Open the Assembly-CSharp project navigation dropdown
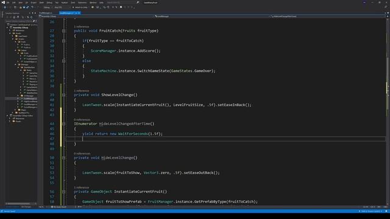390x219 pixels. coord(96,16)
